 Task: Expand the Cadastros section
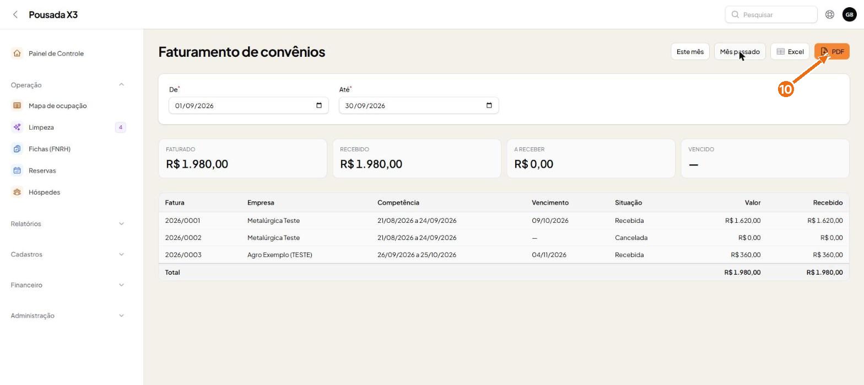pyautogui.click(x=121, y=254)
